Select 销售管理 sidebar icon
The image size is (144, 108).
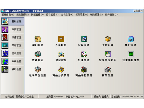tap(5, 37)
